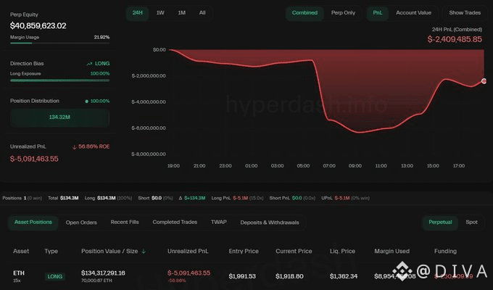Sort table by Asset column

tap(21, 252)
